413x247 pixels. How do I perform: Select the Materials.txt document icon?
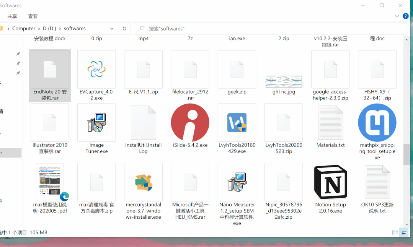[330, 123]
